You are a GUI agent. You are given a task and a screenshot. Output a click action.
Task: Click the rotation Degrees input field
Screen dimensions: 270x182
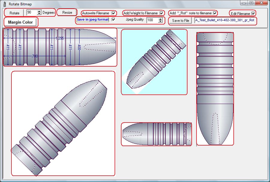pos(31,13)
